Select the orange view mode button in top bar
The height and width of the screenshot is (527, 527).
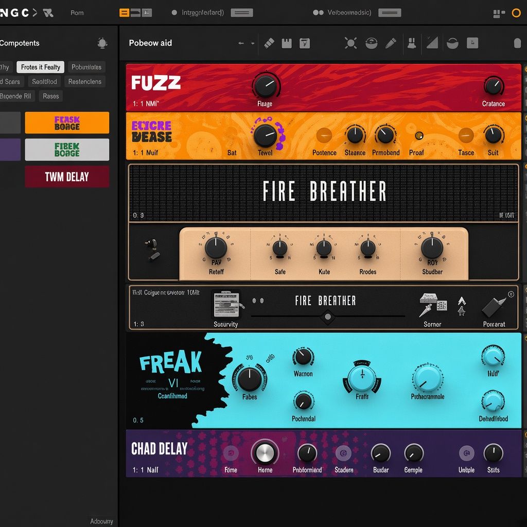124,13
